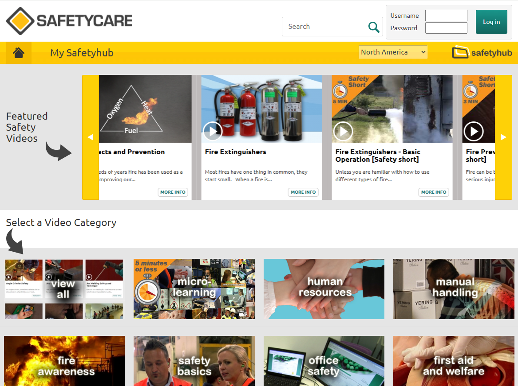Click the safetyhub logo in yellow bar
Screen dimensions: 518x386
pyautogui.click(x=482, y=53)
